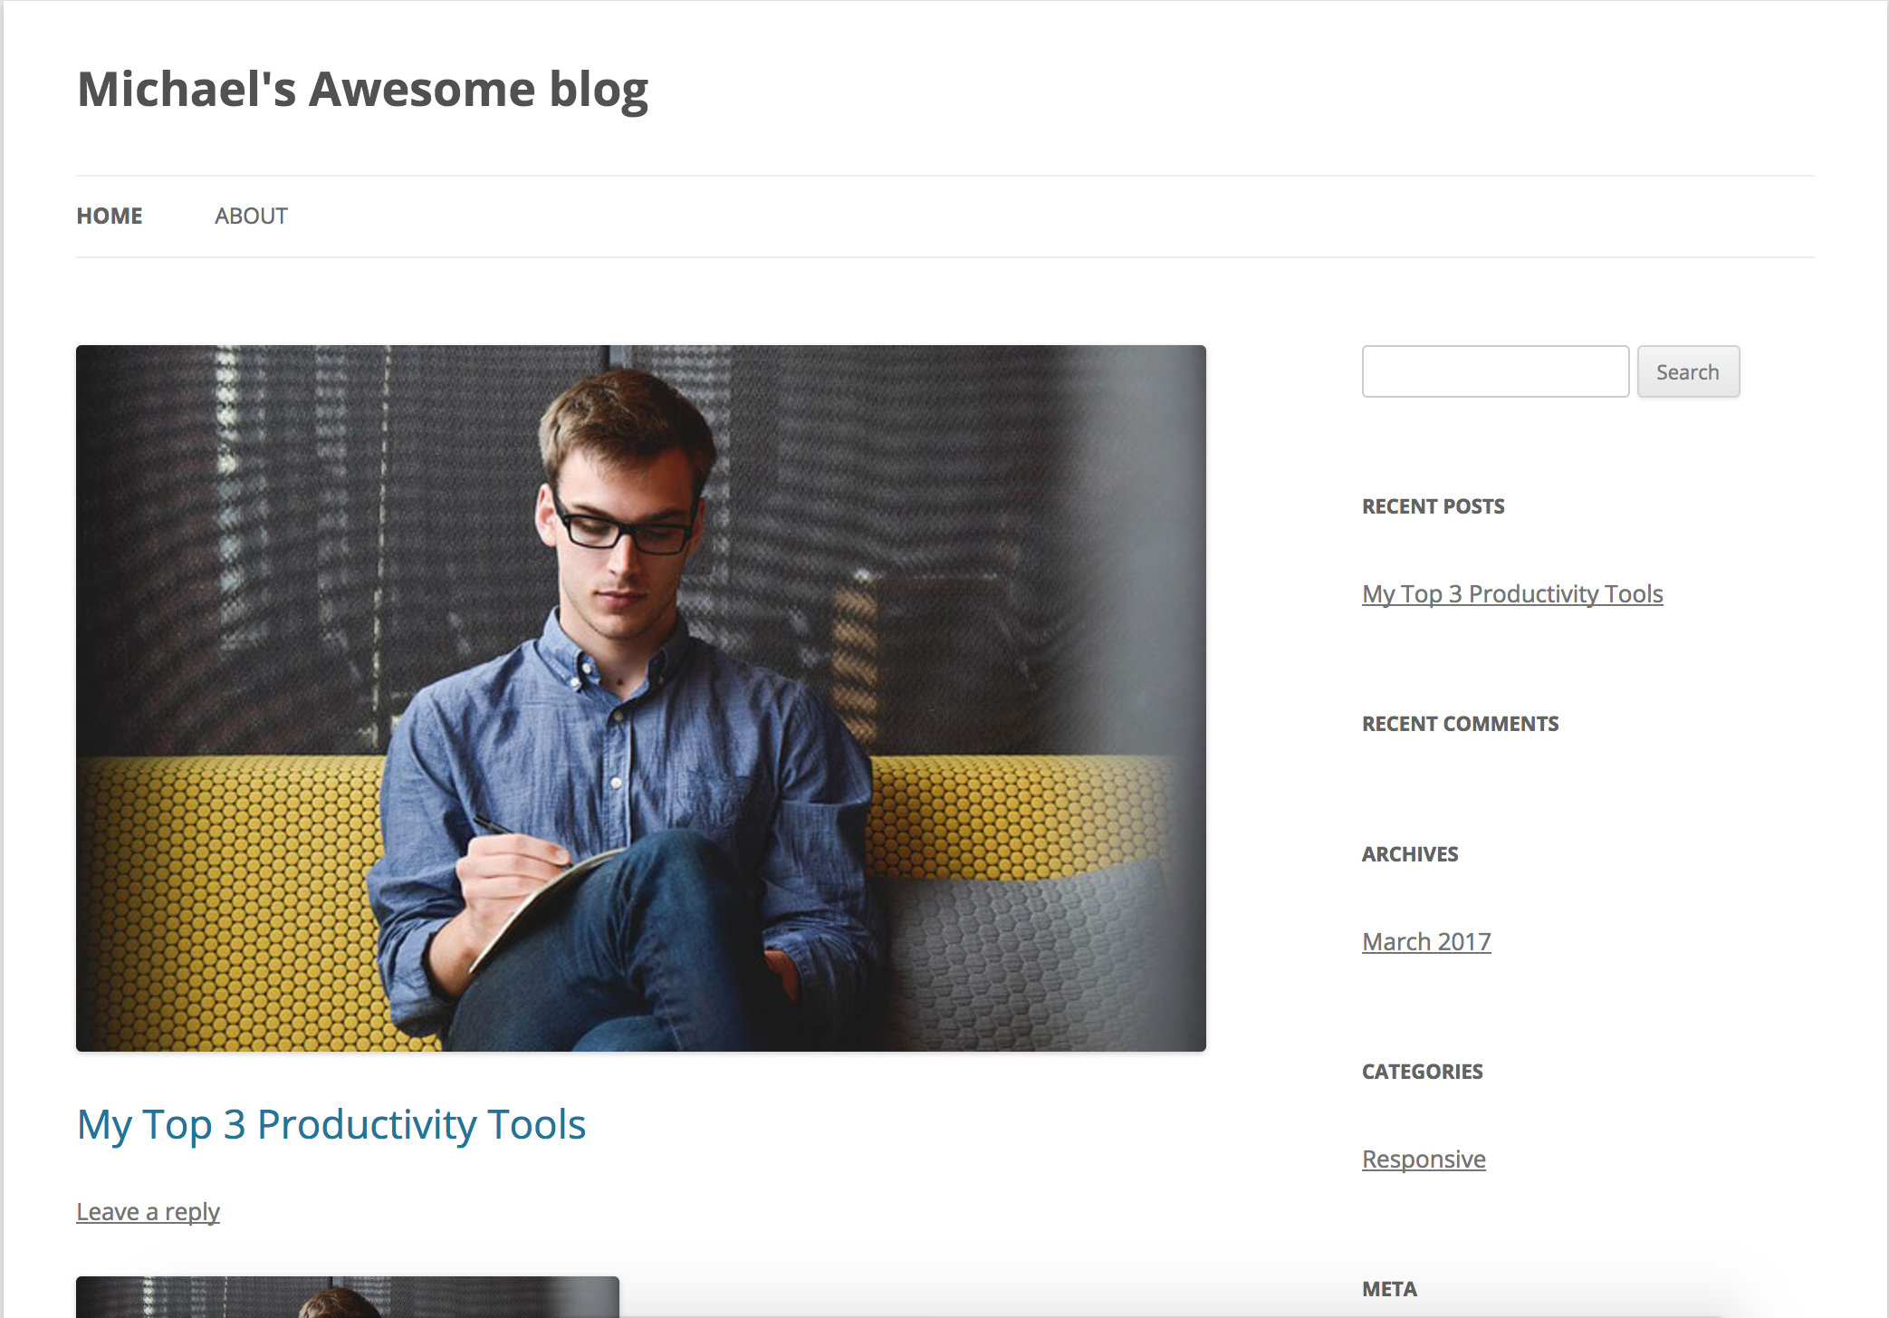This screenshot has height=1318, width=1889.
Task: Open the HOME menu item
Action: (110, 216)
